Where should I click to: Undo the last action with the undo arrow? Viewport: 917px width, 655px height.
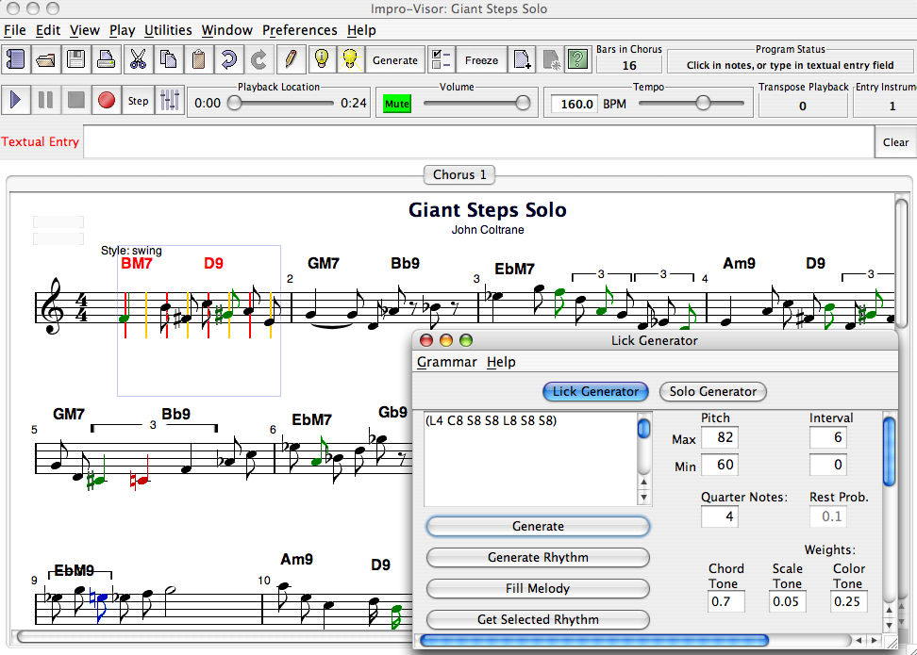click(229, 59)
